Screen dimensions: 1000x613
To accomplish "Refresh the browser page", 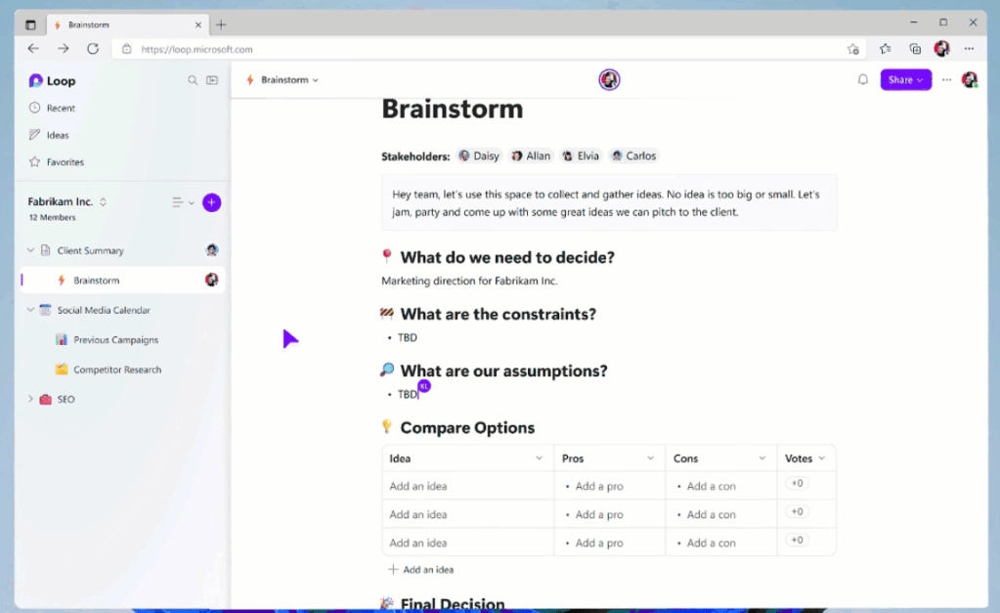I will coord(93,49).
